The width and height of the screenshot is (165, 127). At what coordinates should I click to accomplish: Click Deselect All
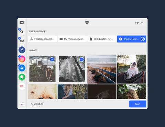[x=37, y=104]
